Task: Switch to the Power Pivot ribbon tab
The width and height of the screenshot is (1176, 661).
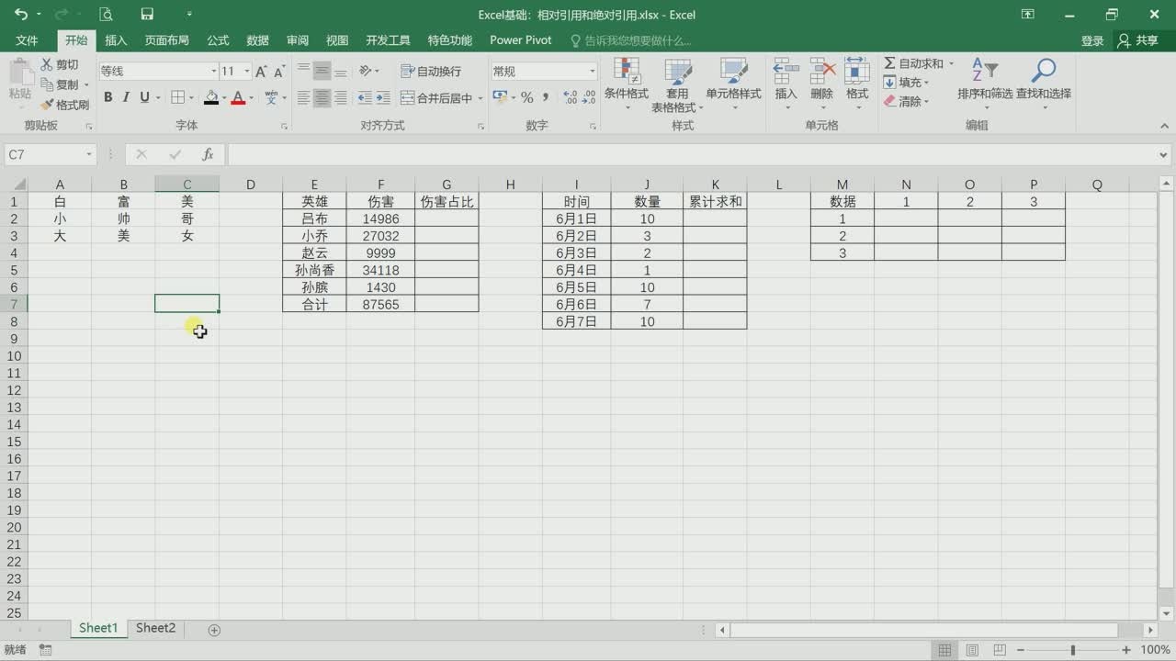Action: [x=521, y=40]
